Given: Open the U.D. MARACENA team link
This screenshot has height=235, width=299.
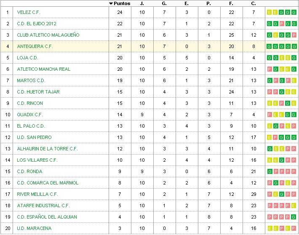Looking at the screenshot, I should (34, 228).
